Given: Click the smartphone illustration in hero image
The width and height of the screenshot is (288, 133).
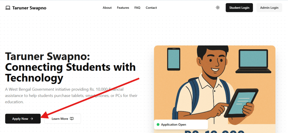Looking at the screenshot, I should (x=174, y=59).
